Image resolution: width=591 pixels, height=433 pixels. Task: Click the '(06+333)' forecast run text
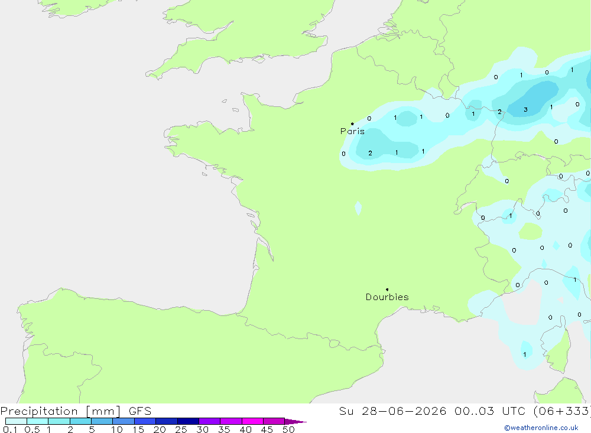click(x=561, y=411)
